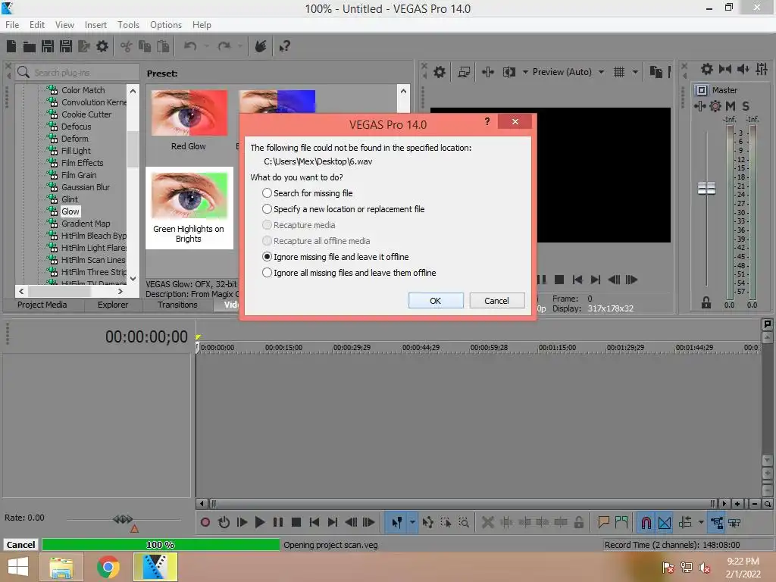776x582 pixels.
Task: Open the Auto Ripple dropdown arrow
Action: pyautogui.click(x=701, y=522)
